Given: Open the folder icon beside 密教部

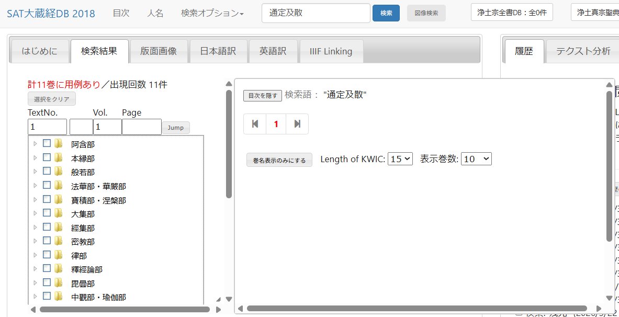Looking at the screenshot, I should pos(58,241).
